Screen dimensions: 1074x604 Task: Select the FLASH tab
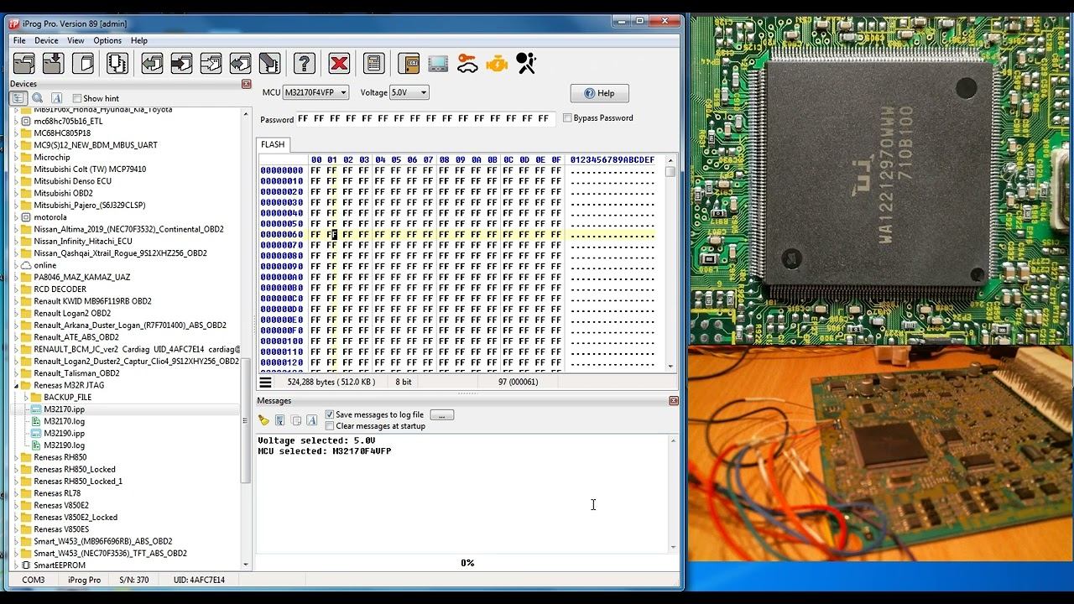click(273, 144)
